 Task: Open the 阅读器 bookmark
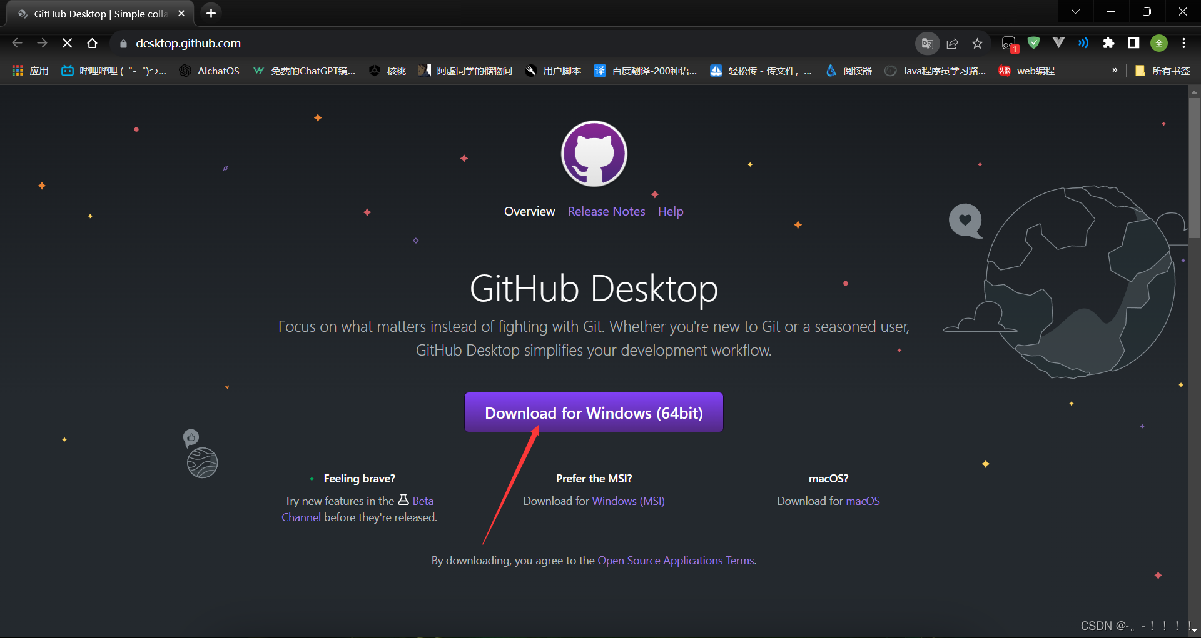pyautogui.click(x=849, y=71)
